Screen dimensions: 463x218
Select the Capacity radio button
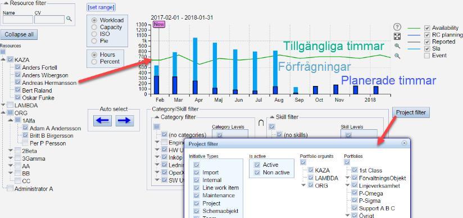(94, 27)
